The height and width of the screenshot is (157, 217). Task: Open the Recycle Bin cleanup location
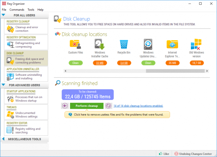pos(124,44)
